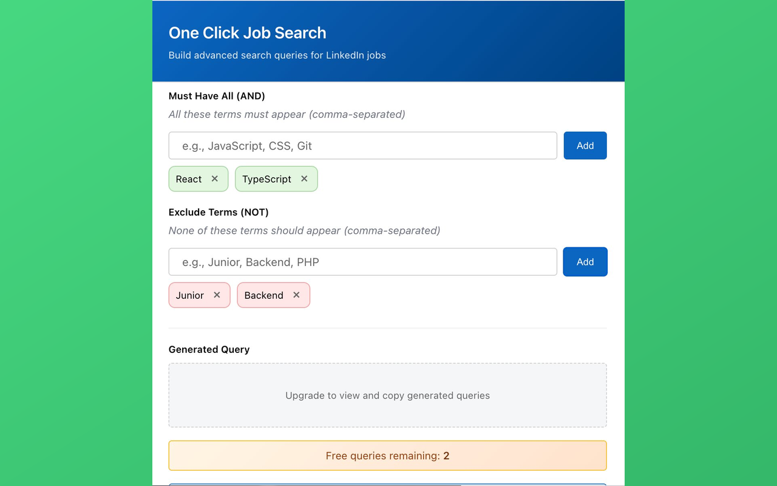Image resolution: width=777 pixels, height=486 pixels.
Task: Click the X on the Backend chip
Action: (296, 295)
